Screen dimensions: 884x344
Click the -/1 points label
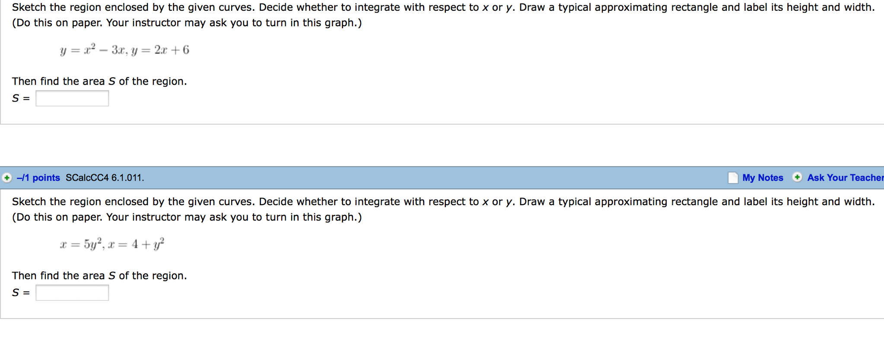(x=38, y=178)
